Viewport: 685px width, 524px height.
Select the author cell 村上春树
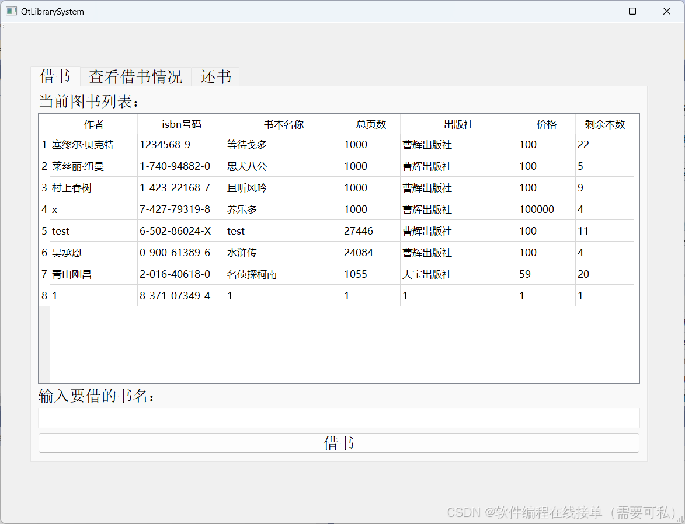click(94, 188)
